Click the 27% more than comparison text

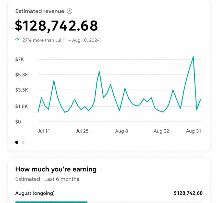coord(61,40)
